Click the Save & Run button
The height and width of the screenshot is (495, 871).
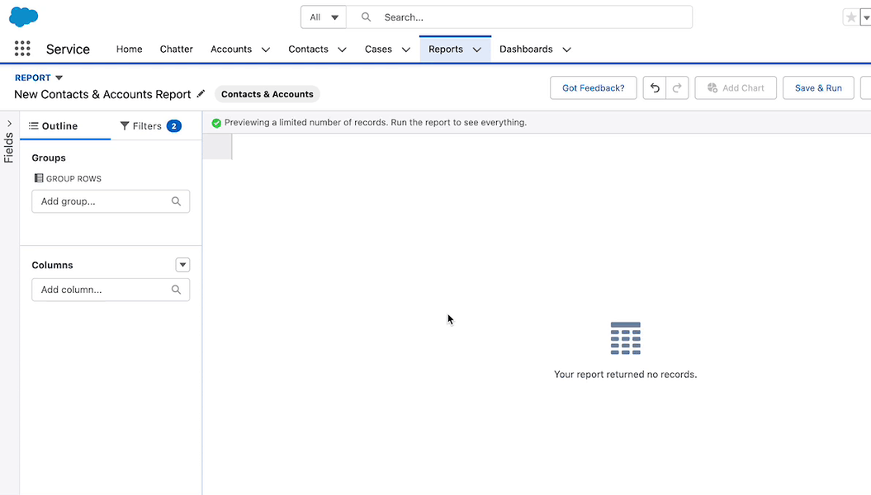point(817,88)
